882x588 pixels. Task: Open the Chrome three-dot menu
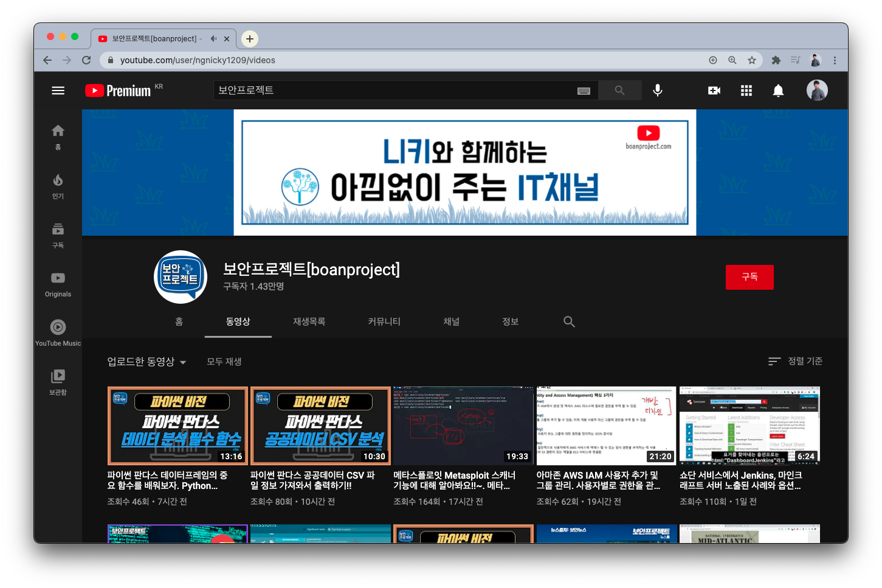coord(835,60)
